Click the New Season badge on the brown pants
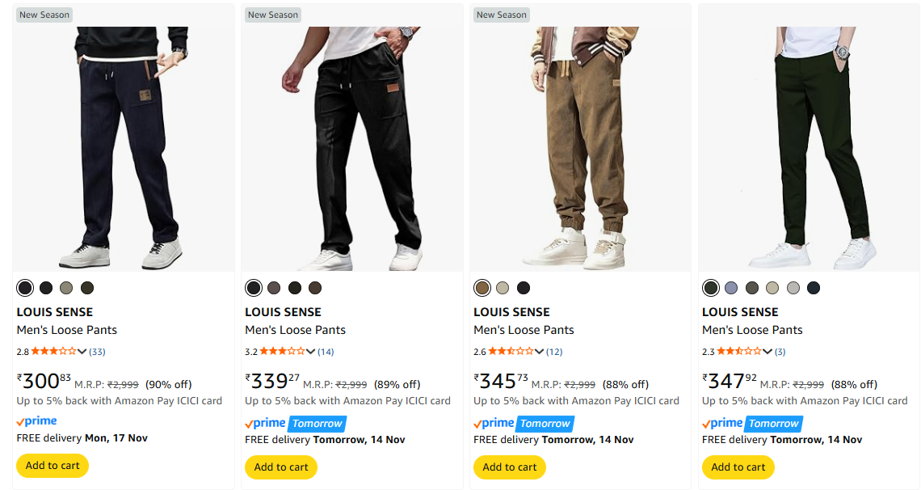The width and height of the screenshot is (921, 490). click(501, 15)
